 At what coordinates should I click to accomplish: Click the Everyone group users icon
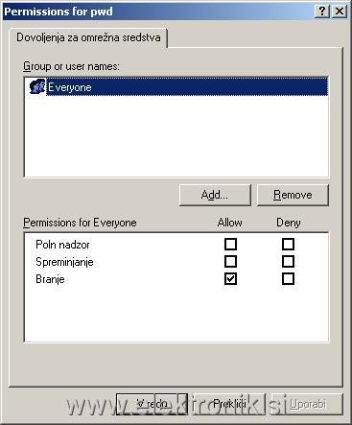(37, 86)
